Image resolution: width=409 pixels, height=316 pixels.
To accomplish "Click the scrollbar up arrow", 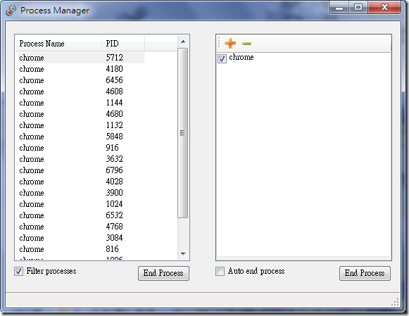I will pyautogui.click(x=183, y=42).
